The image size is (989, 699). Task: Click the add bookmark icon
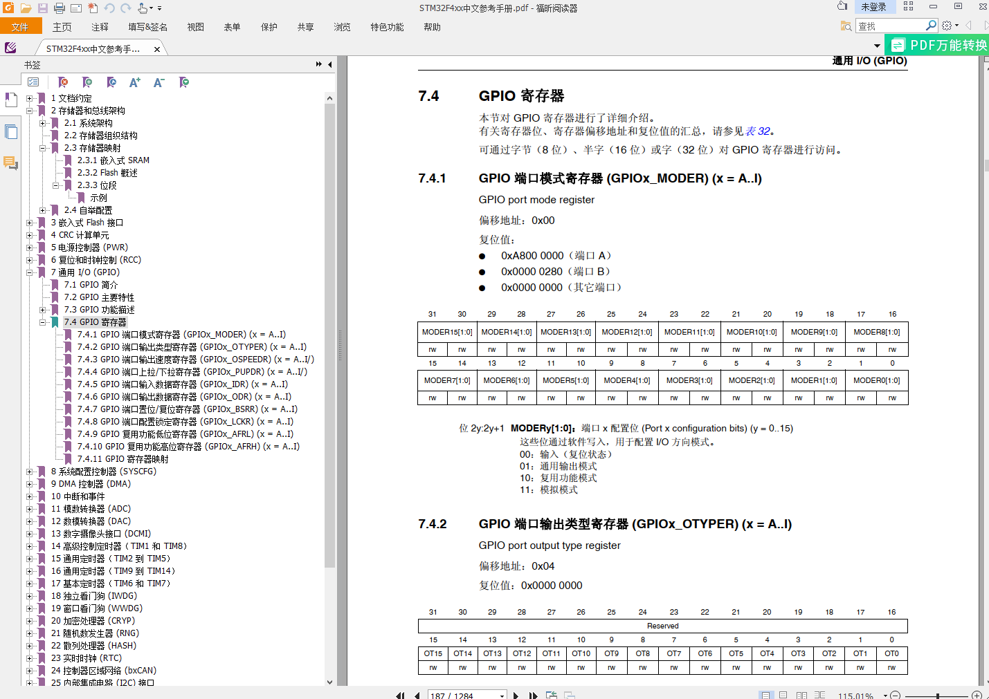tap(87, 82)
